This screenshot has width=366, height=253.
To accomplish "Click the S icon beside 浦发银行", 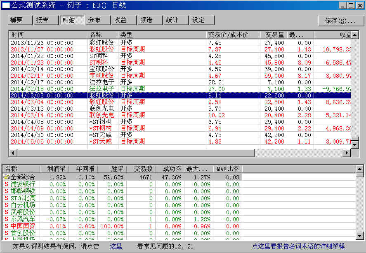I will point(6,184).
